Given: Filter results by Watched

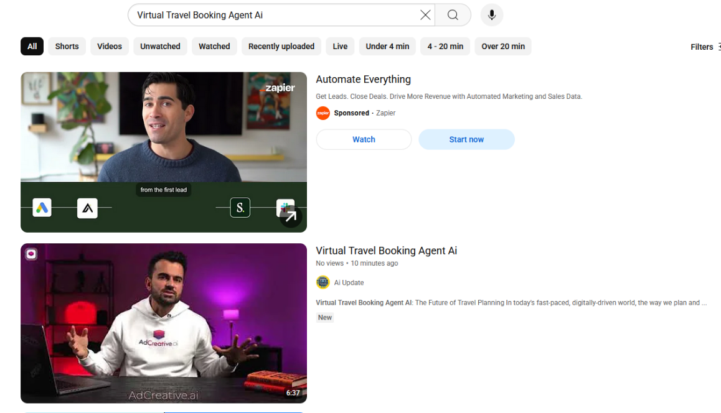Looking at the screenshot, I should 214,47.
